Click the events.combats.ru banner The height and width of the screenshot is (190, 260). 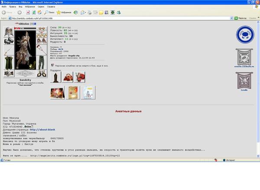pos(244,58)
